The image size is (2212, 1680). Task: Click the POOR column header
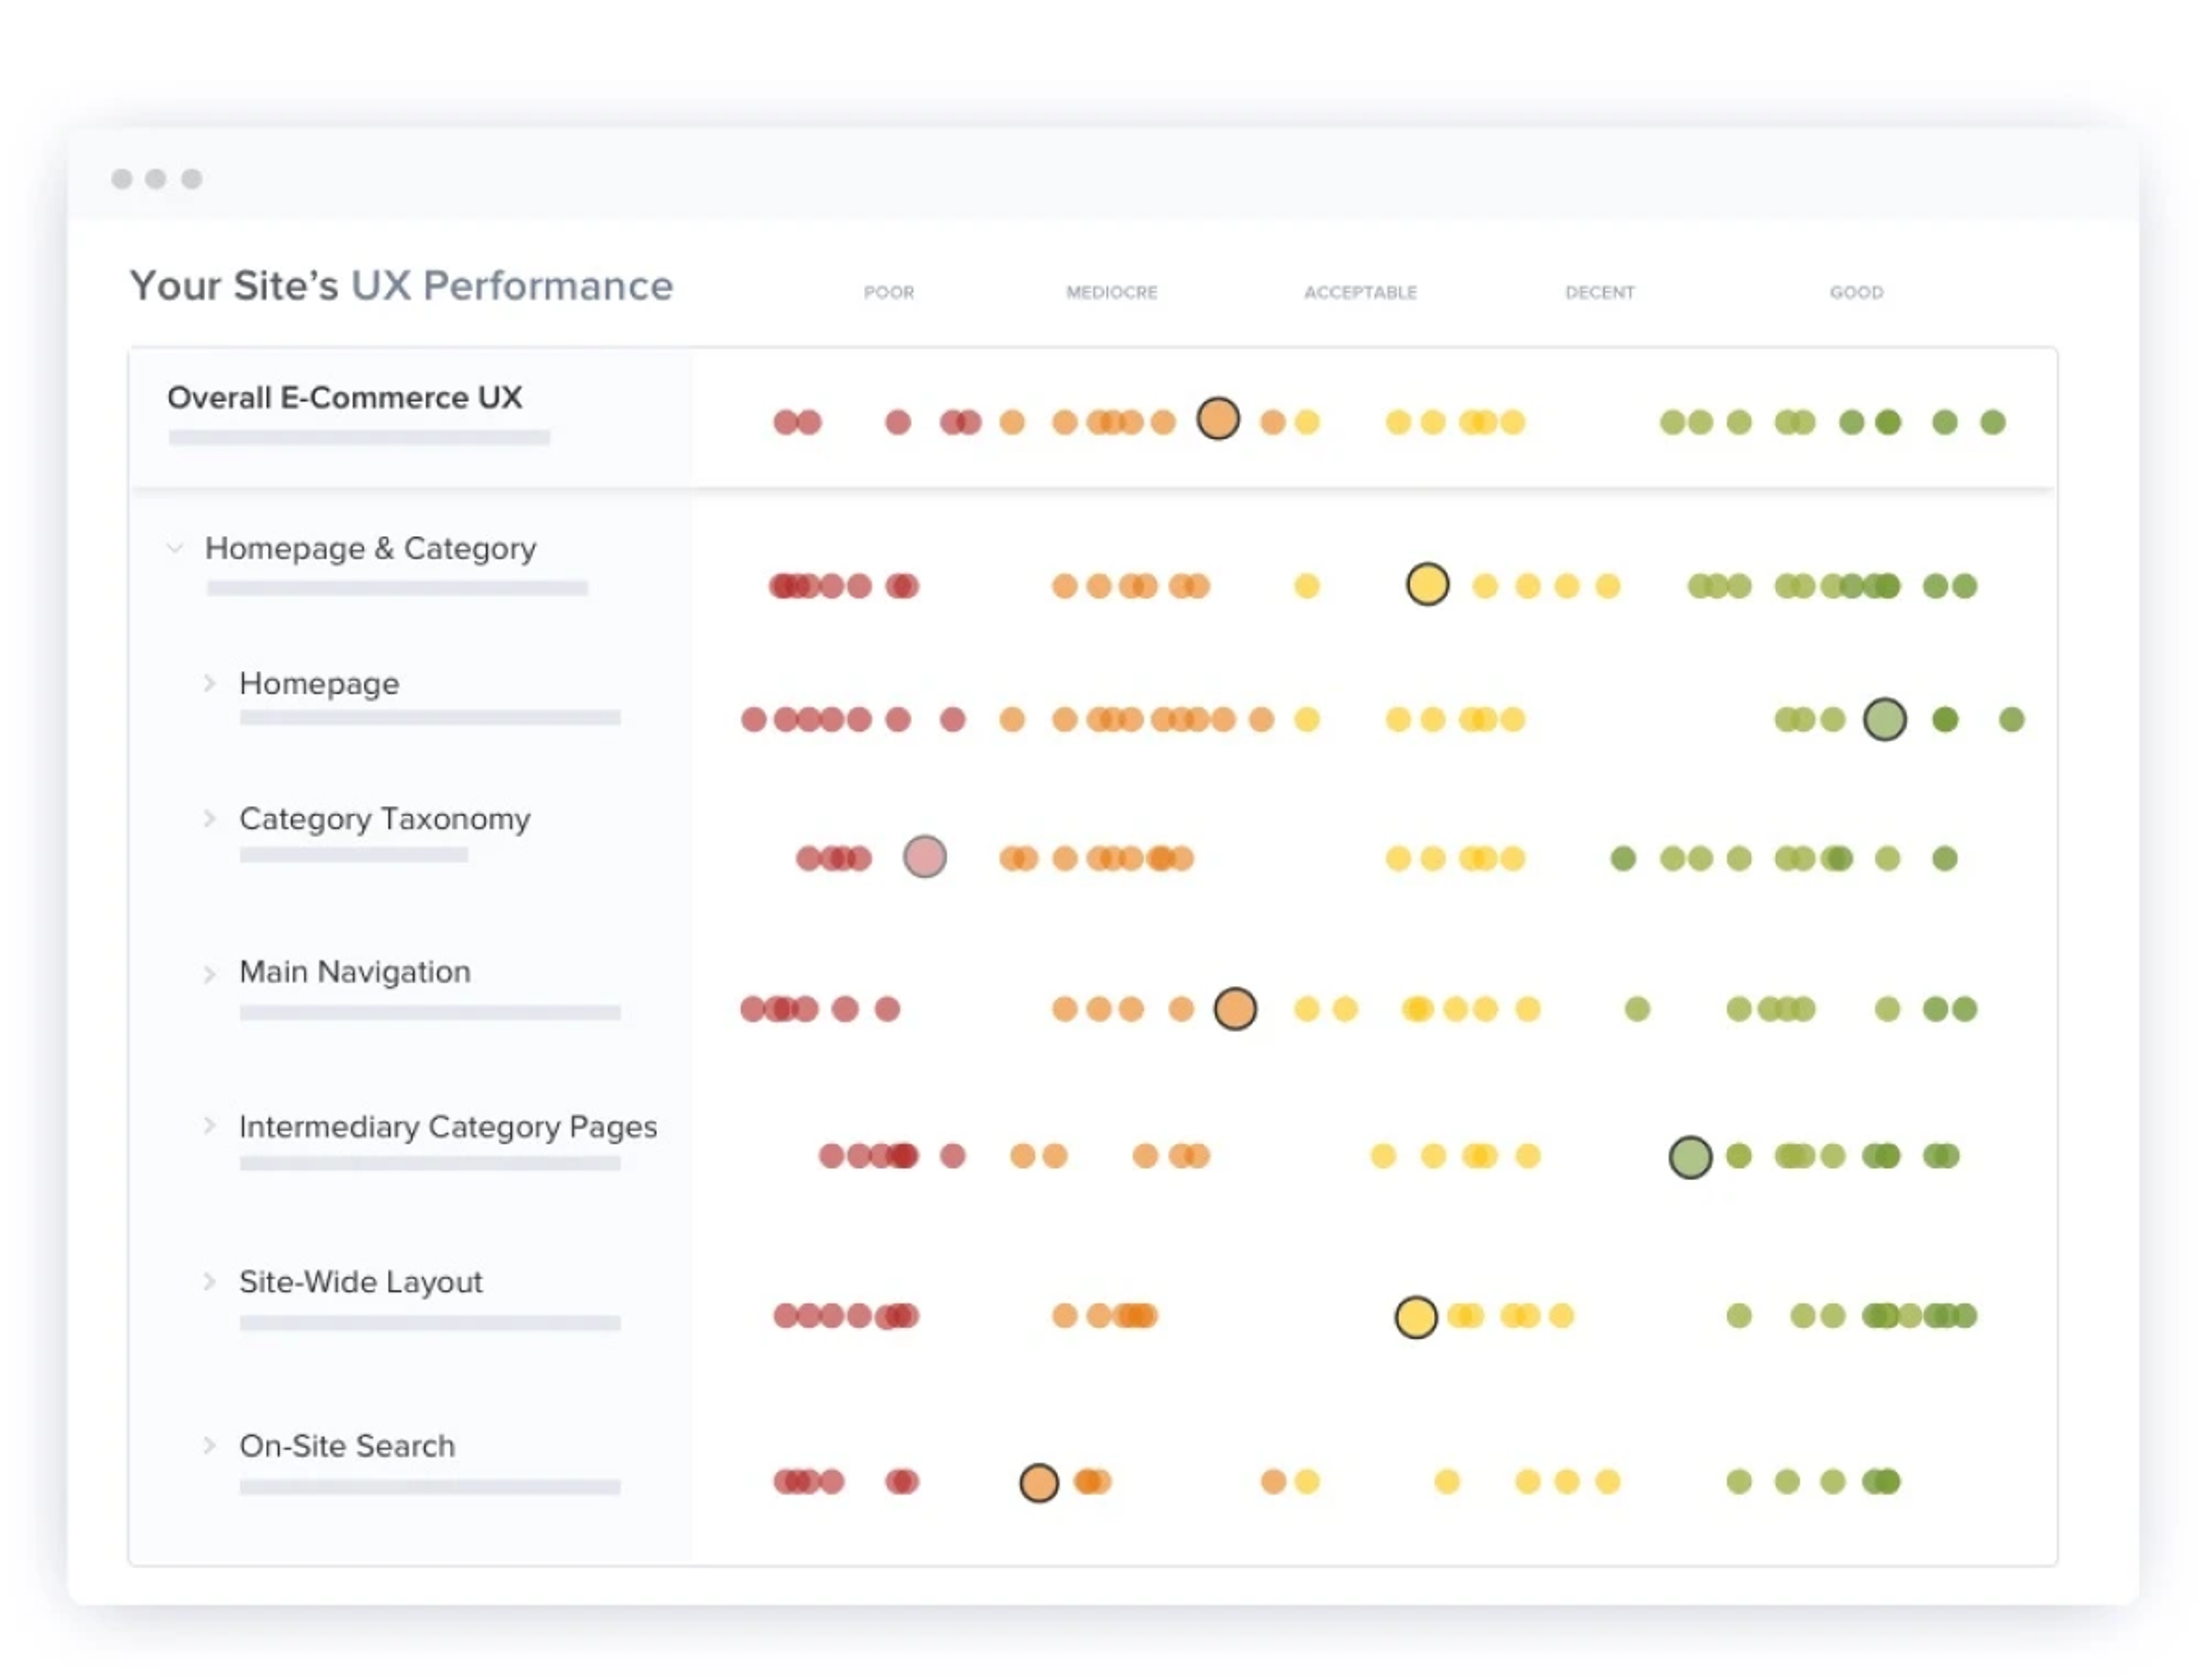888,293
